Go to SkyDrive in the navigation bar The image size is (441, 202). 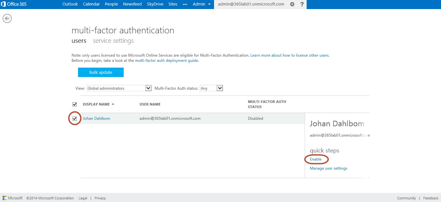point(155,4)
